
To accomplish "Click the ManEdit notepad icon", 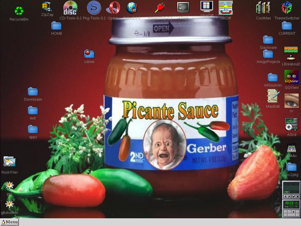I will 272,96.
